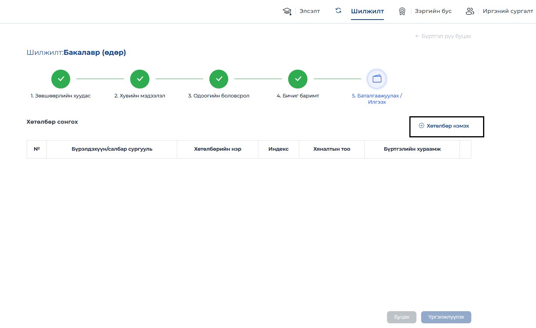Click the 2. Хувийн мэдээлэл step label
Screen dimensions: 536x328
pos(140,96)
